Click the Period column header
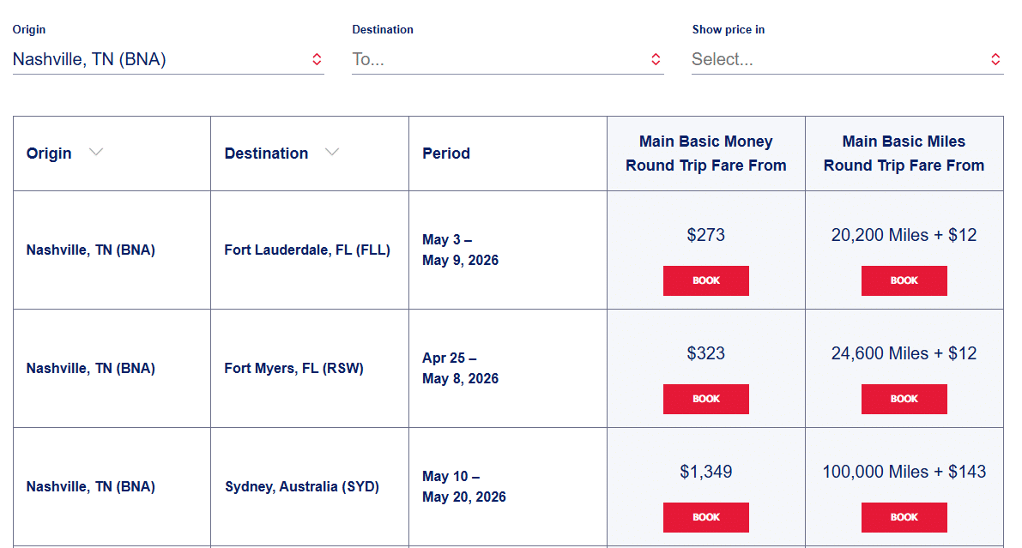This screenshot has width=1022, height=548. coord(446,154)
